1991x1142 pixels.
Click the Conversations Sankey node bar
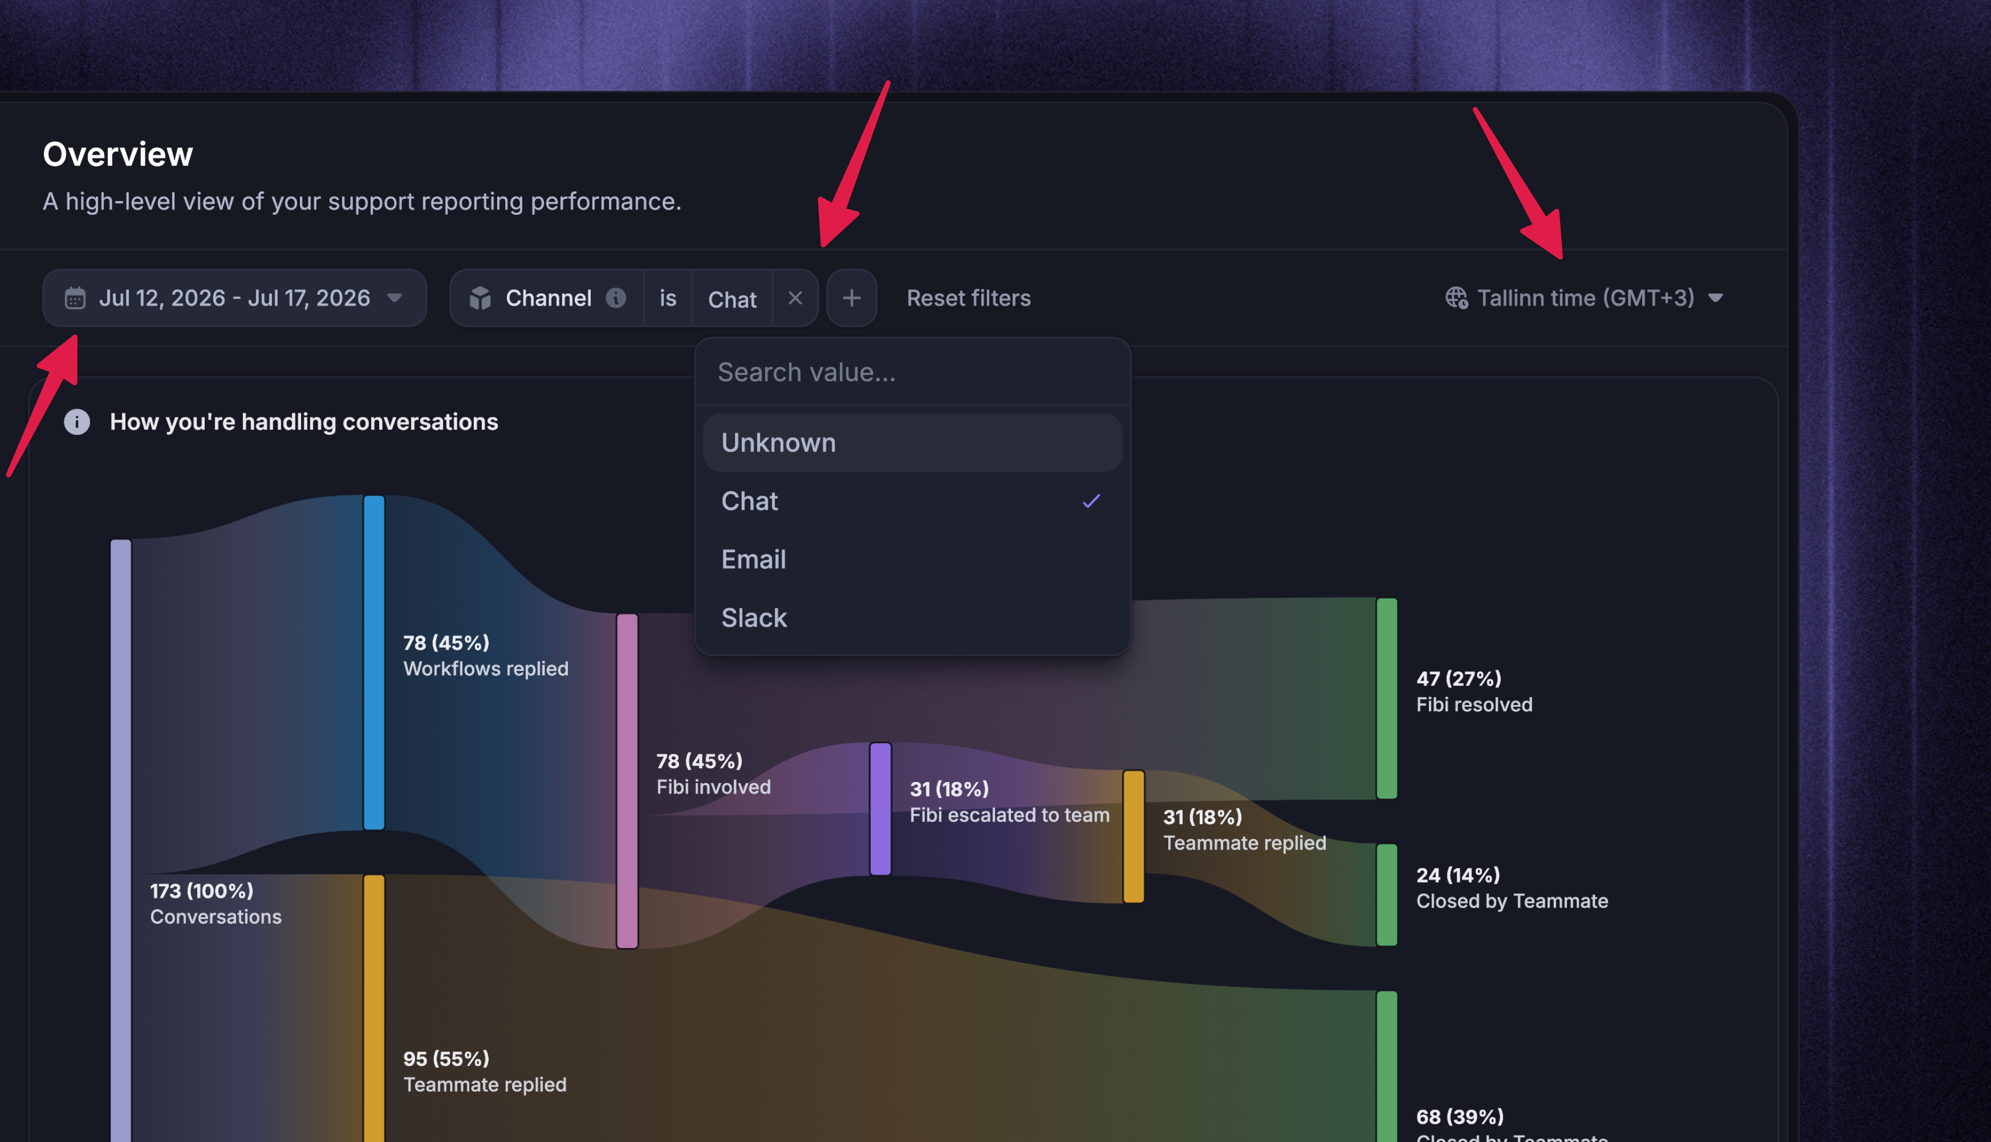tap(121, 840)
